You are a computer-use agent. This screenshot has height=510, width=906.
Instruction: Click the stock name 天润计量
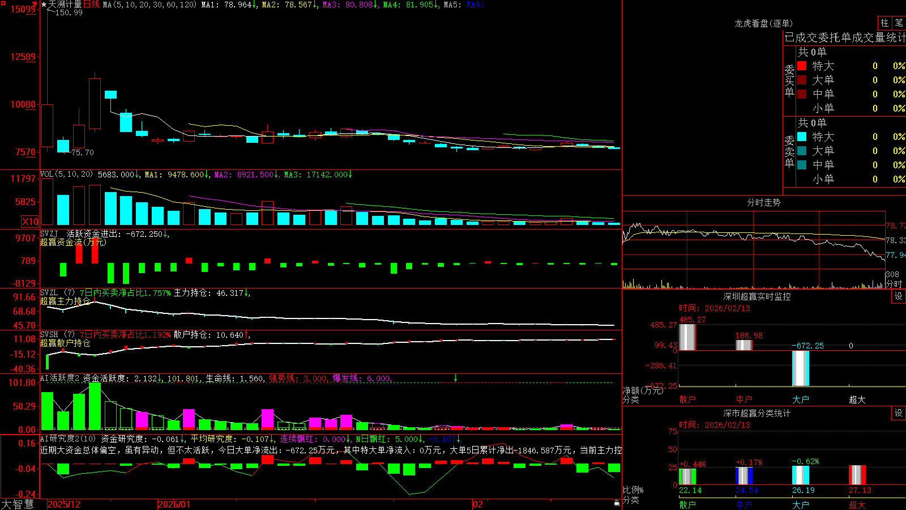point(65,5)
